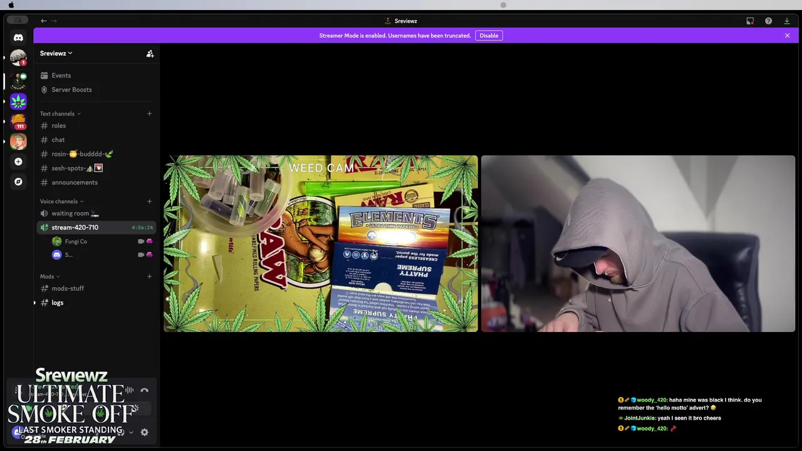The height and width of the screenshot is (451, 802).
Task: Open the chat text channel
Action: (96, 140)
